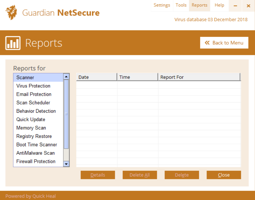
Task: Click the Powered by Quick Heal link
Action: pos(30,196)
